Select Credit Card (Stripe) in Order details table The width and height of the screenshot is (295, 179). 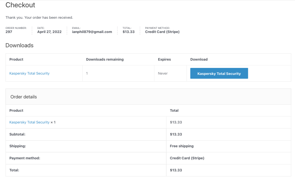click(x=187, y=158)
